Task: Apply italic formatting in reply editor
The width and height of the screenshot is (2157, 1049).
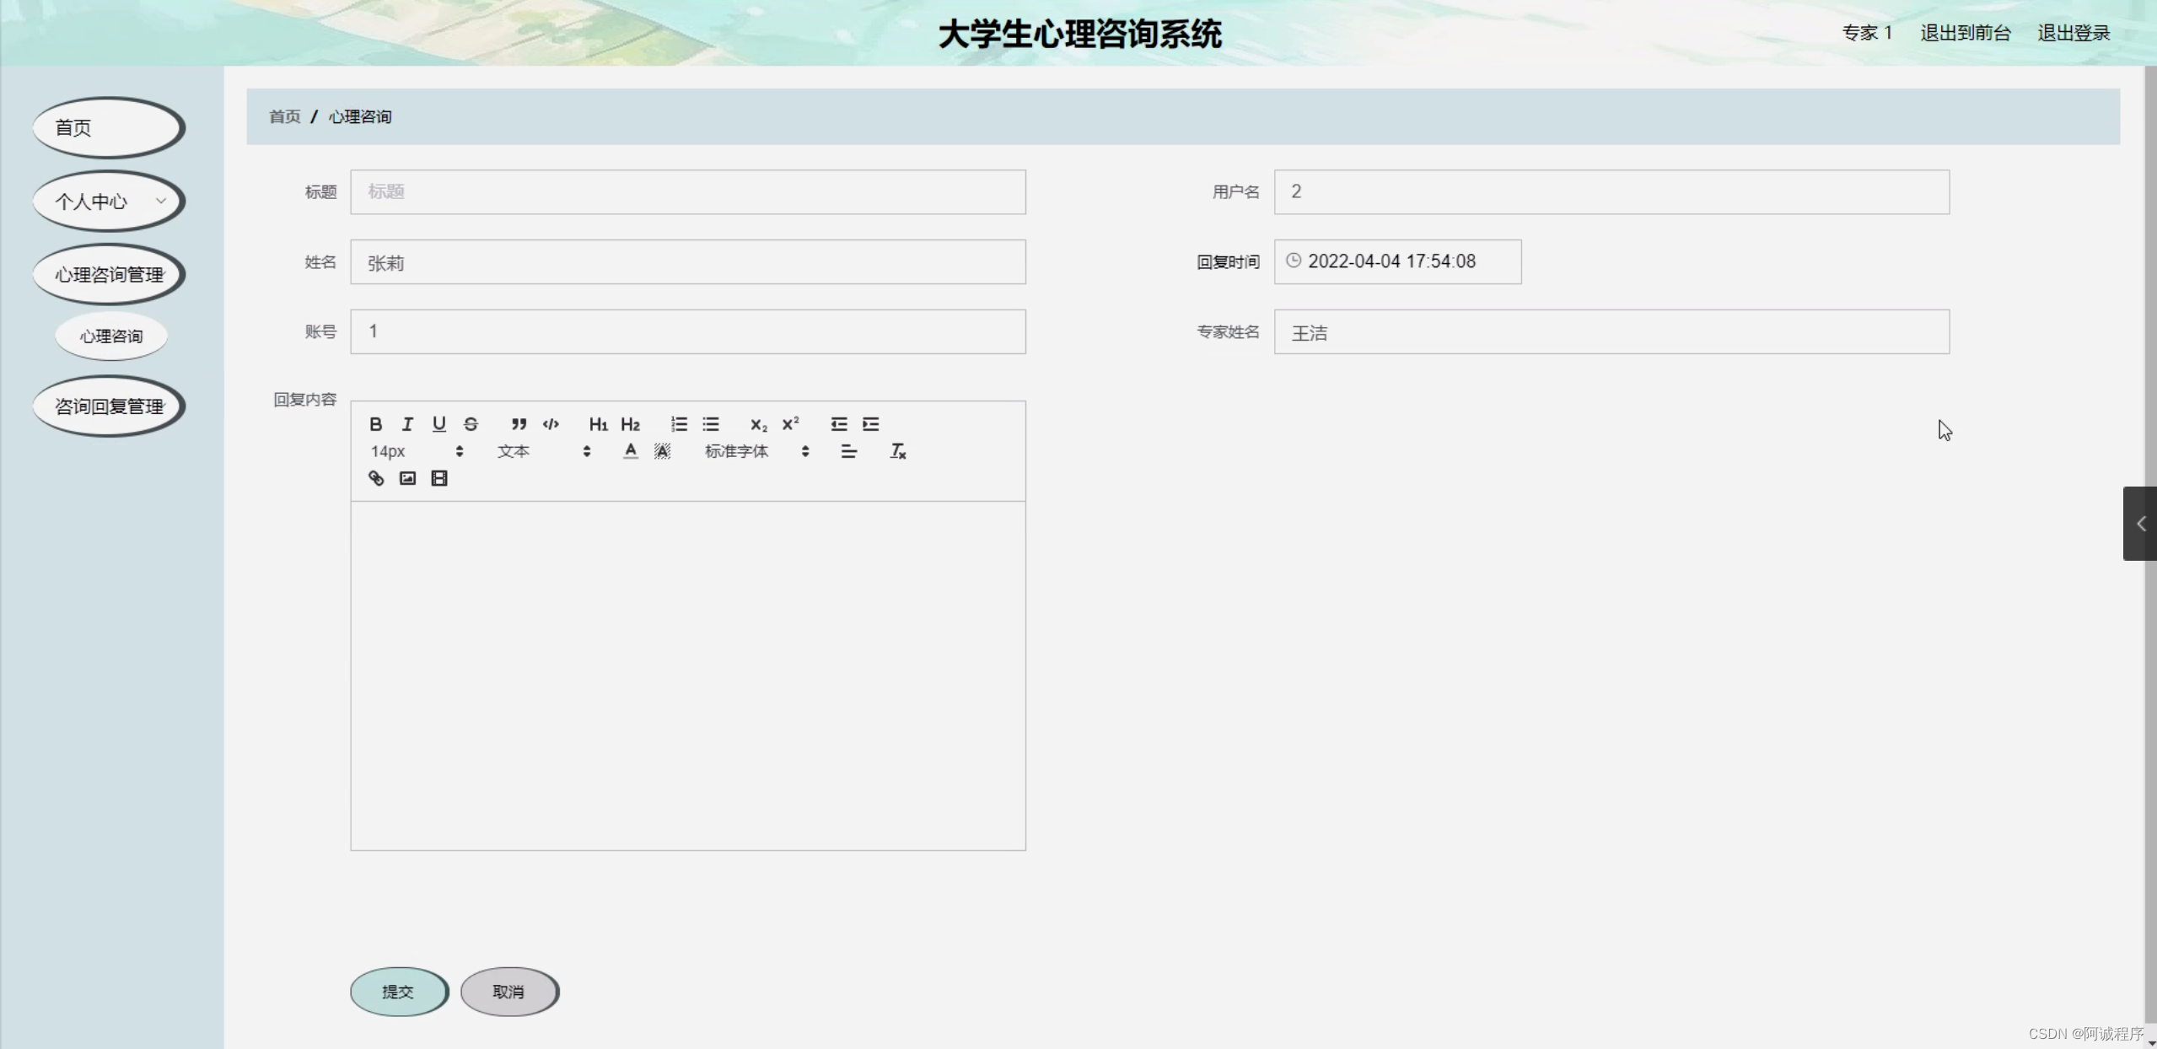Action: point(407,424)
